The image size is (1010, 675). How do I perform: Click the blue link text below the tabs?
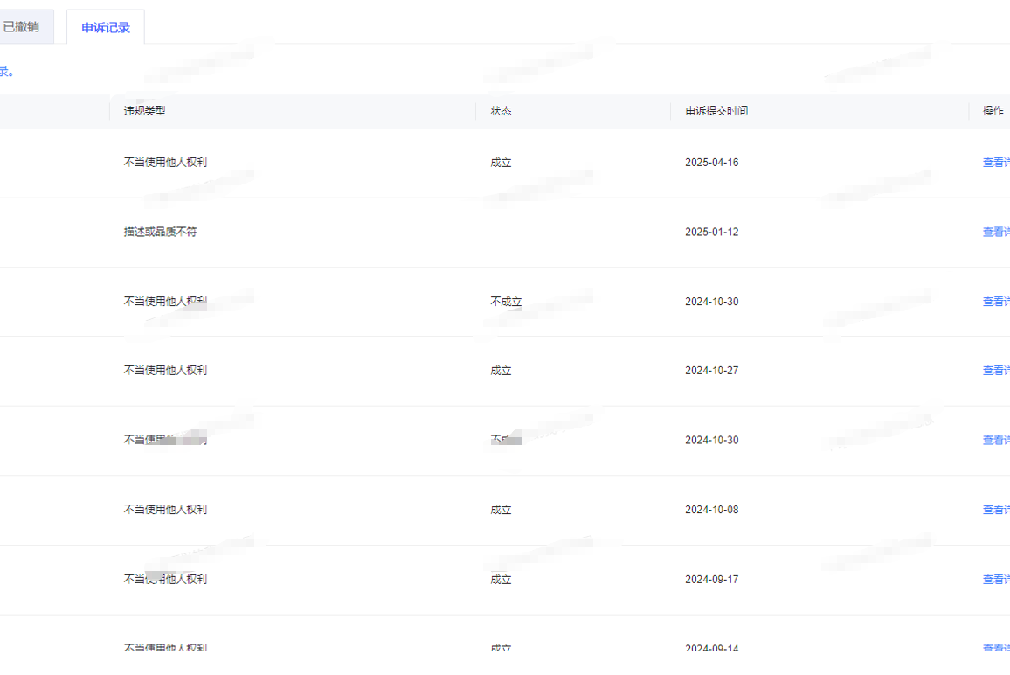click(6, 72)
